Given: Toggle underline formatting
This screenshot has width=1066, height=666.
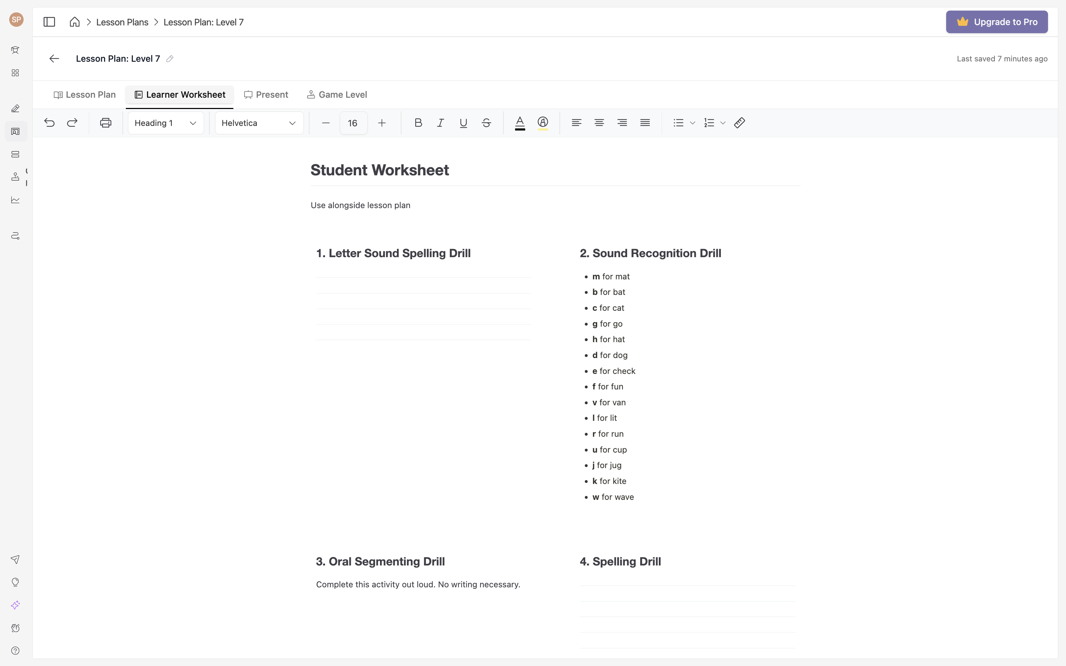Looking at the screenshot, I should click(x=462, y=123).
